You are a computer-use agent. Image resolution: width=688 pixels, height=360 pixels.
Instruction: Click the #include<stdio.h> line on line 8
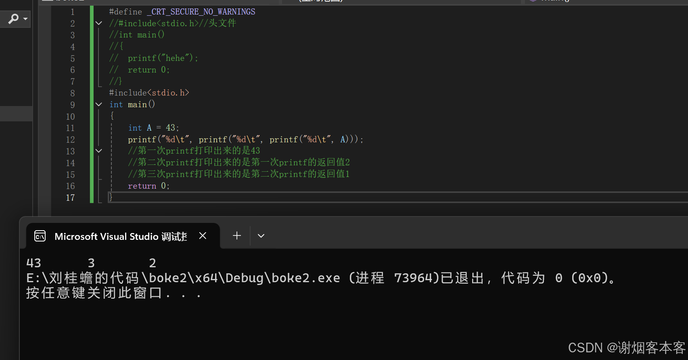coord(149,93)
